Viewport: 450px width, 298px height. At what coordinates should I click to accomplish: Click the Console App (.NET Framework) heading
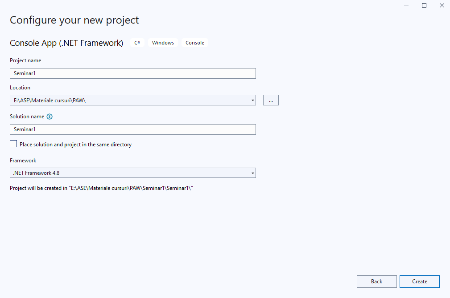coord(66,43)
